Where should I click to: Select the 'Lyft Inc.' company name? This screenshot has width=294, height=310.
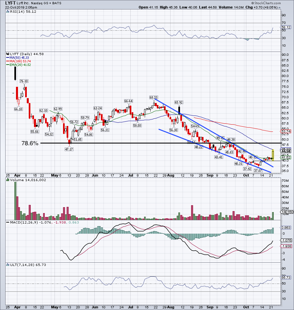23,3
